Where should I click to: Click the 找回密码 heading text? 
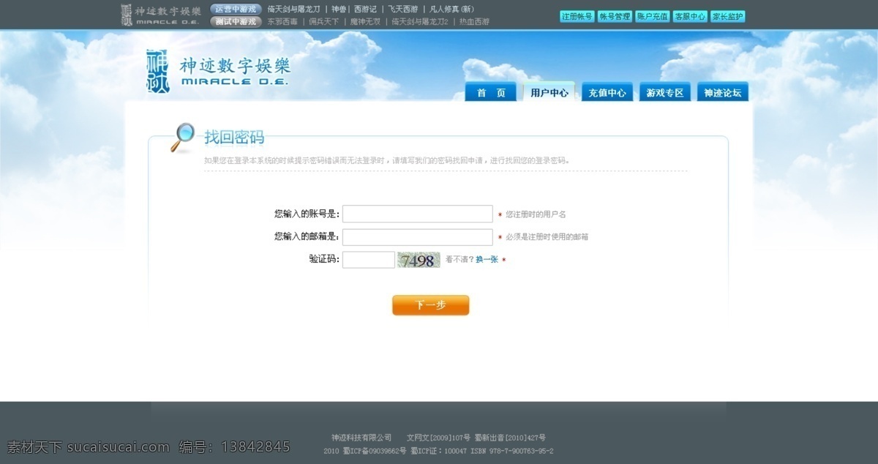click(x=234, y=137)
